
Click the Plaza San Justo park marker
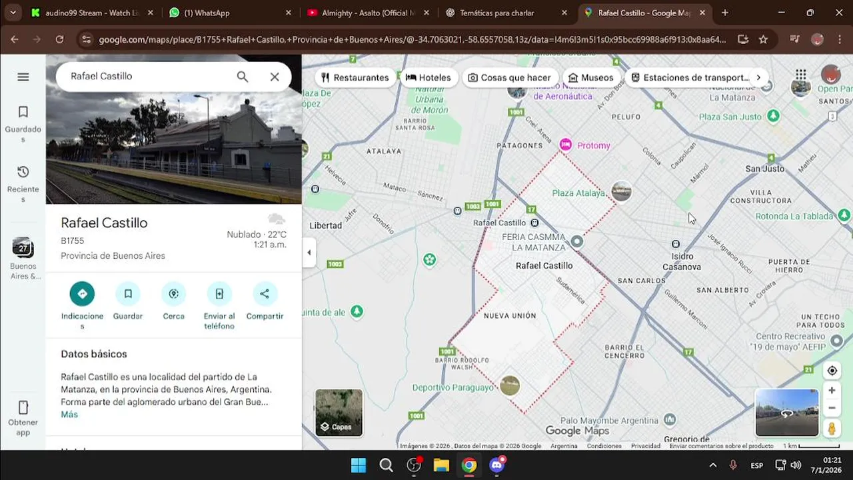(773, 116)
